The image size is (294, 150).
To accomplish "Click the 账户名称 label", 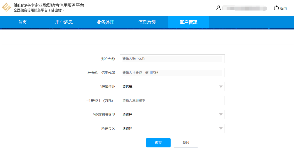I will point(108,59).
